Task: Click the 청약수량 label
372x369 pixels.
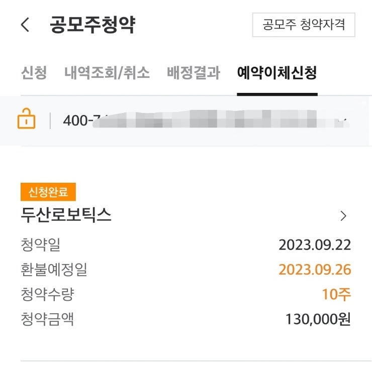Action: [x=47, y=294]
